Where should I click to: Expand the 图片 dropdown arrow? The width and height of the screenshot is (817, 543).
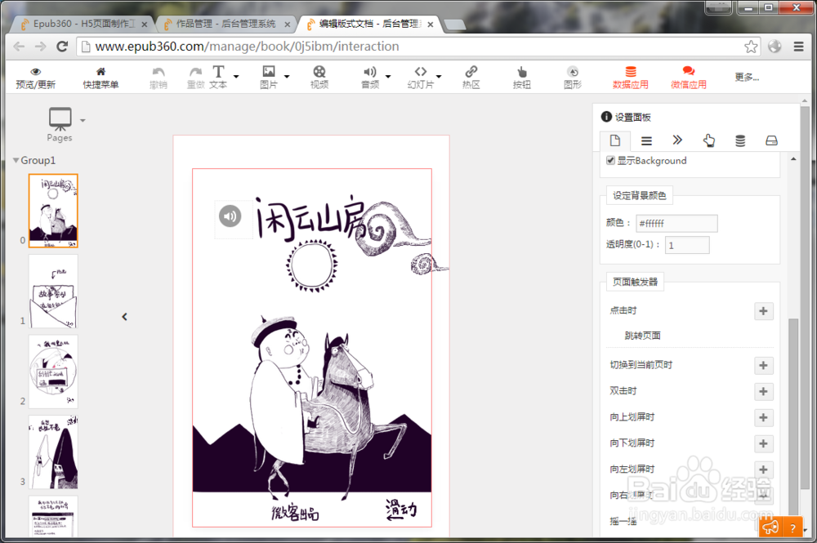287,77
